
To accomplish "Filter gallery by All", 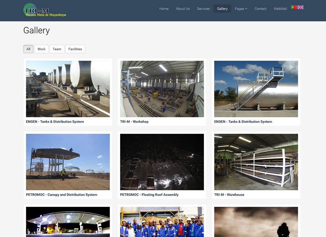I will (28, 49).
